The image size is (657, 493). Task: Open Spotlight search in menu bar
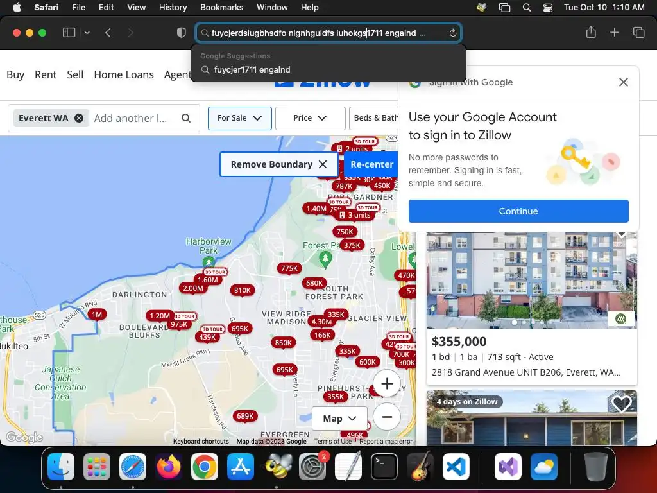(x=527, y=8)
